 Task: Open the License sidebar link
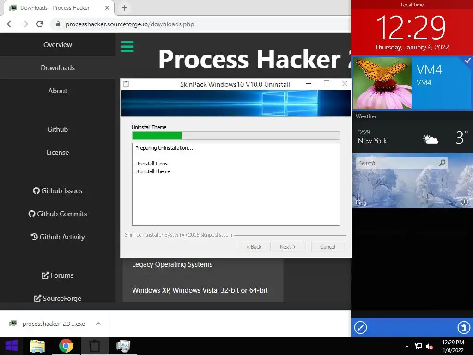pos(58,153)
